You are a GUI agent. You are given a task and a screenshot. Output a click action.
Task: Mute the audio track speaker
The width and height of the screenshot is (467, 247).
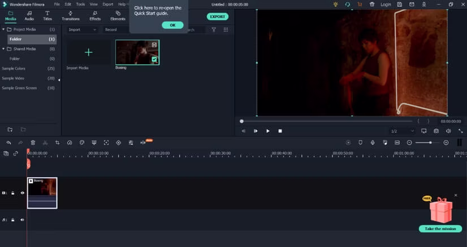click(23, 220)
